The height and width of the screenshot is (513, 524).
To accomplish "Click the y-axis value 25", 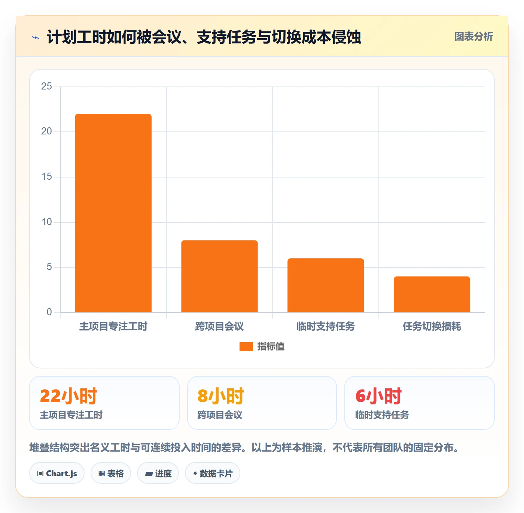I will [47, 86].
